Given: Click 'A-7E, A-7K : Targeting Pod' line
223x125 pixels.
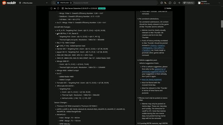Looking at the screenshot, I should (81, 31).
